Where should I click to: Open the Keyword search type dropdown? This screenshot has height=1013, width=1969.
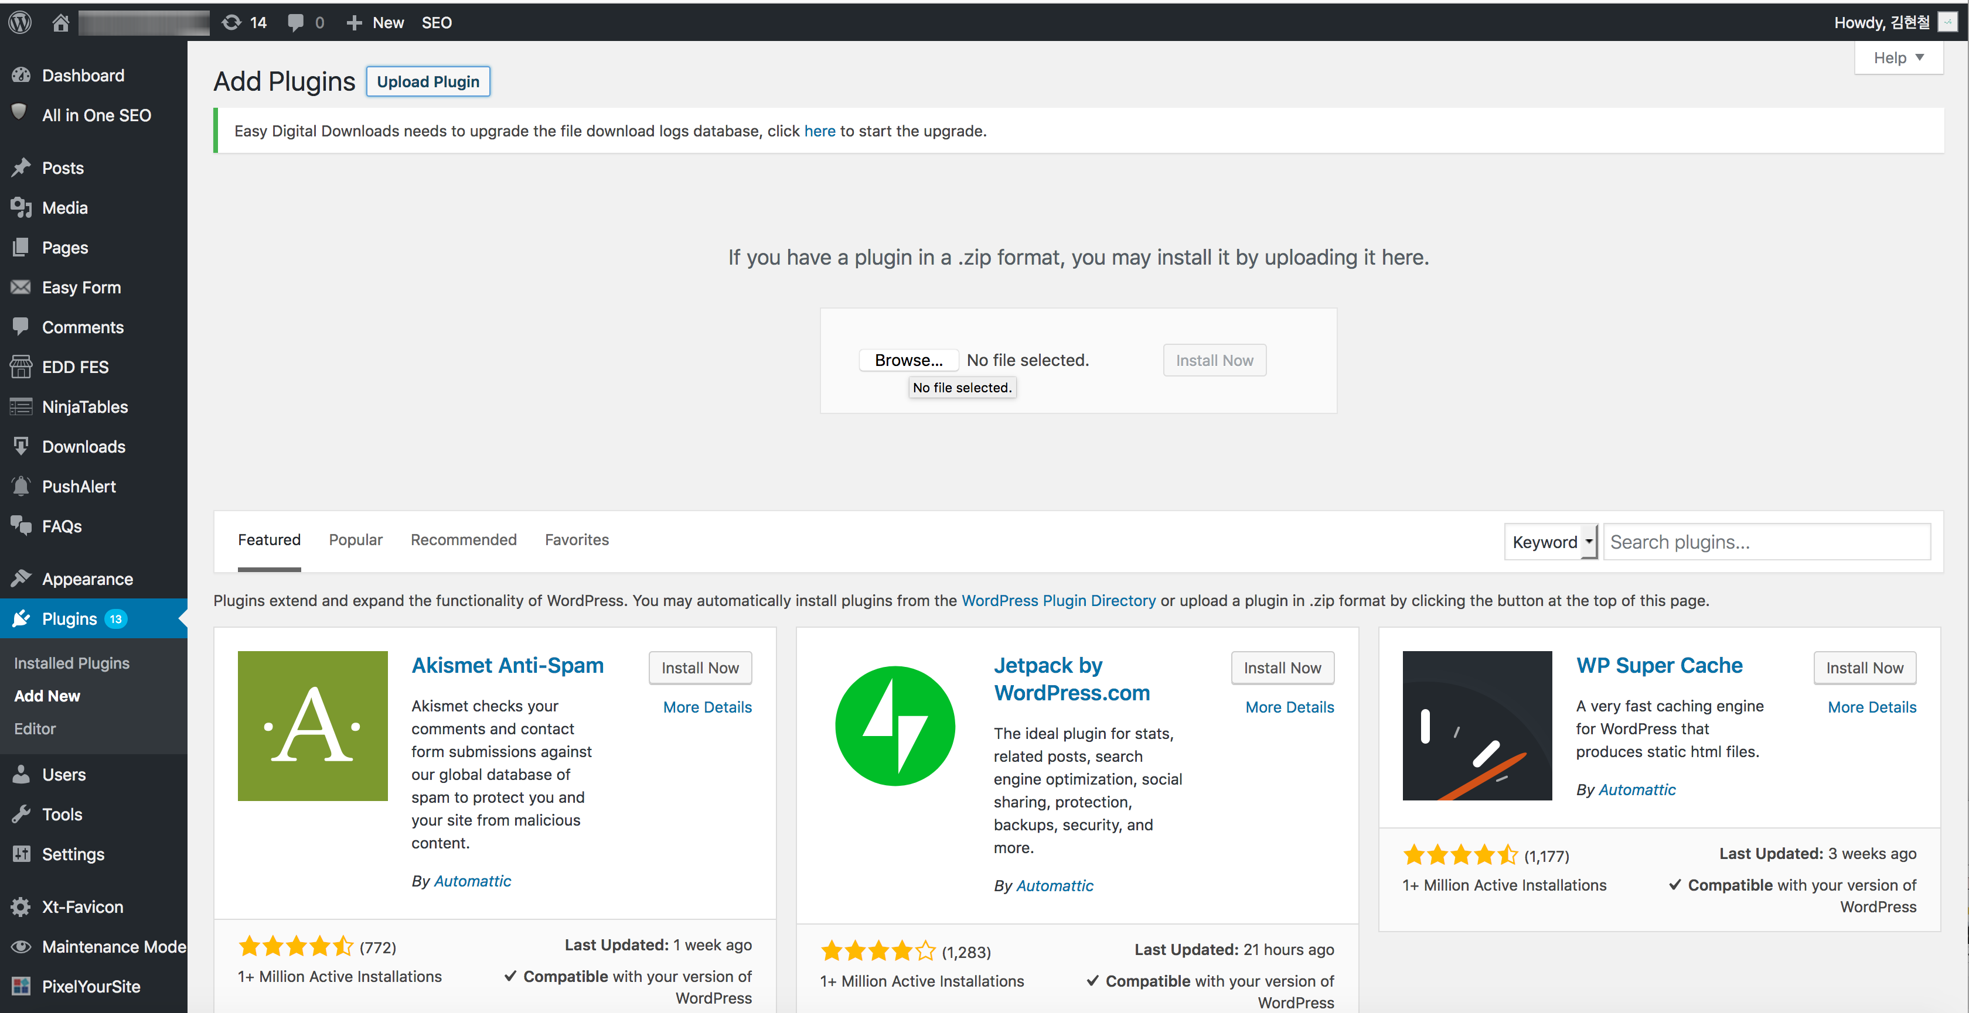coord(1551,542)
